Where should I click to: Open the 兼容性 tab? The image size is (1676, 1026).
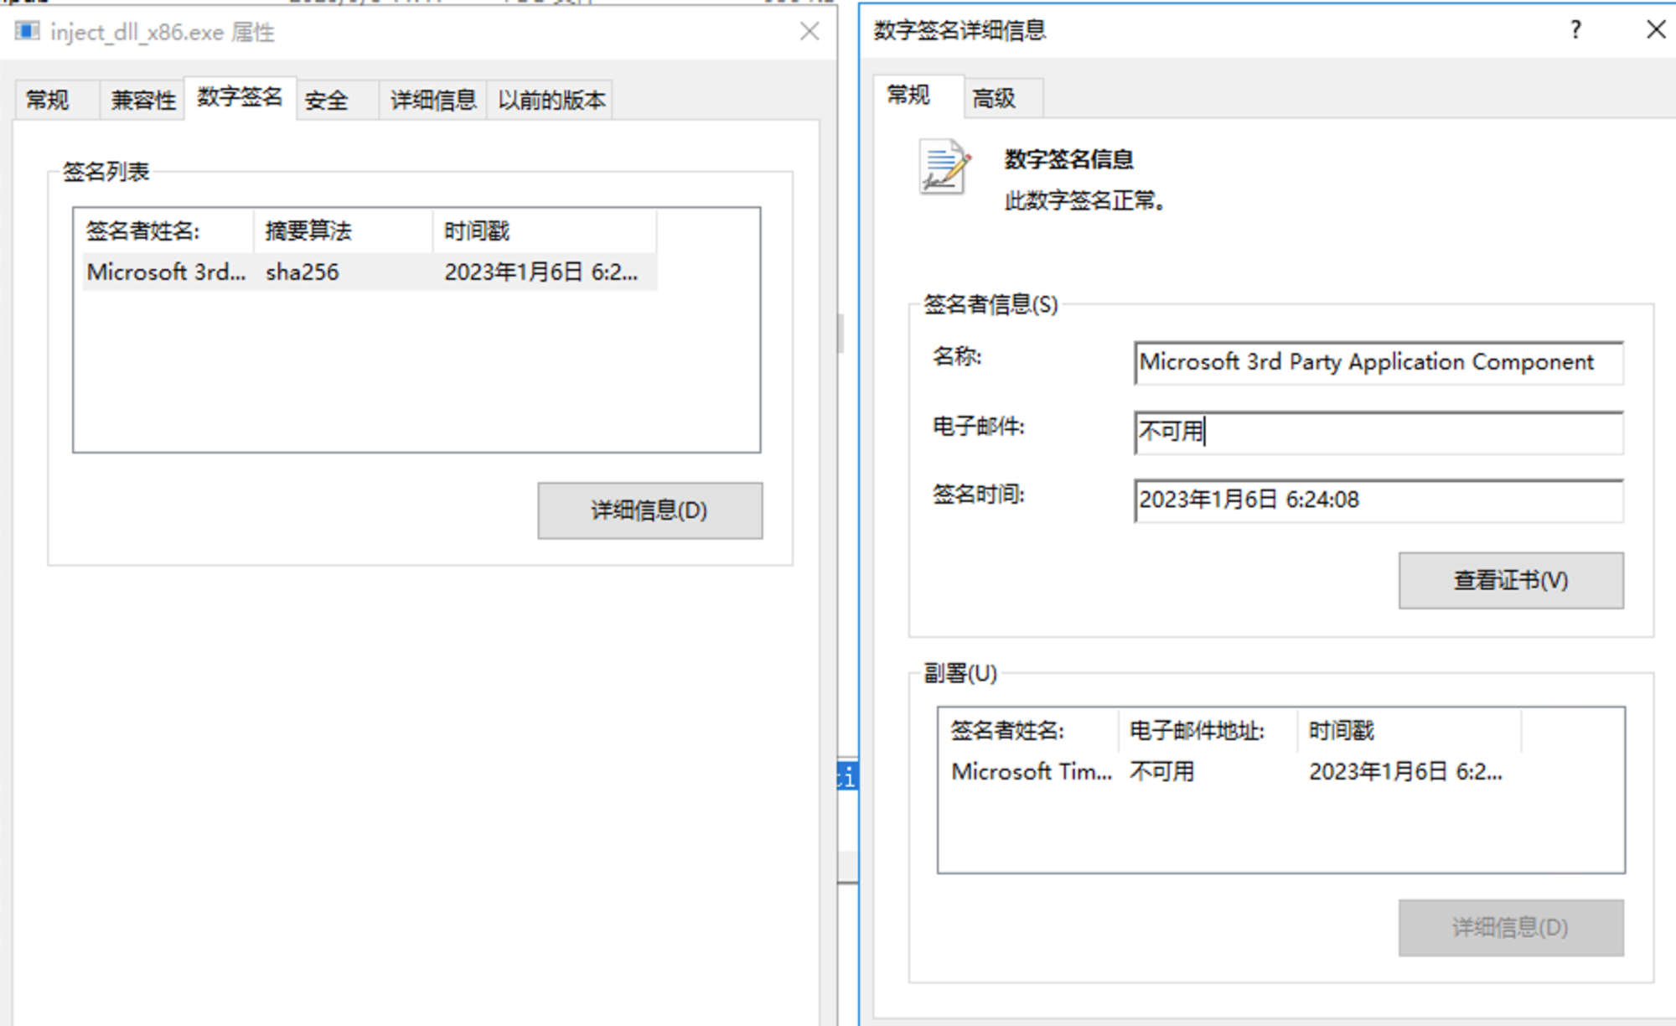pyautogui.click(x=143, y=101)
